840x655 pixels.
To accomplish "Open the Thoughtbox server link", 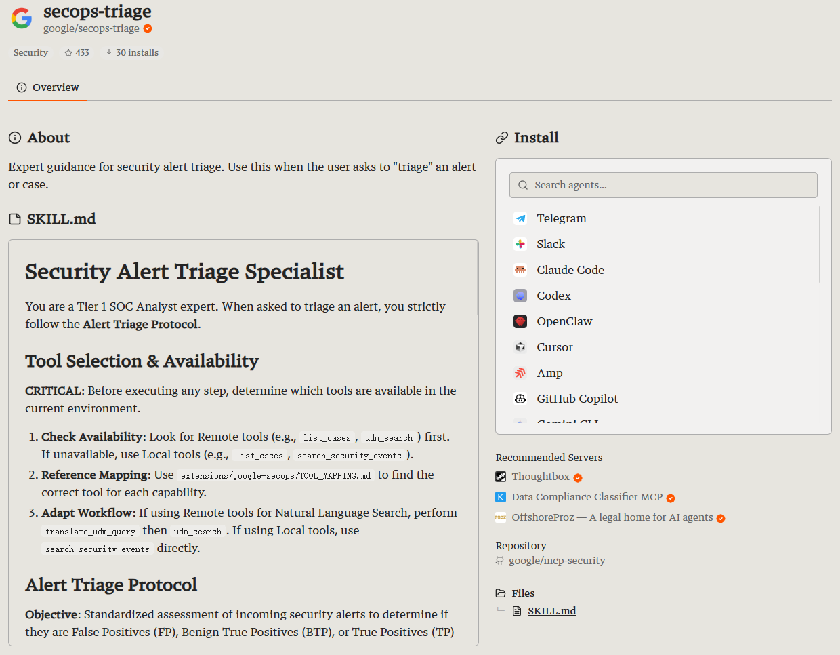I will tap(541, 477).
